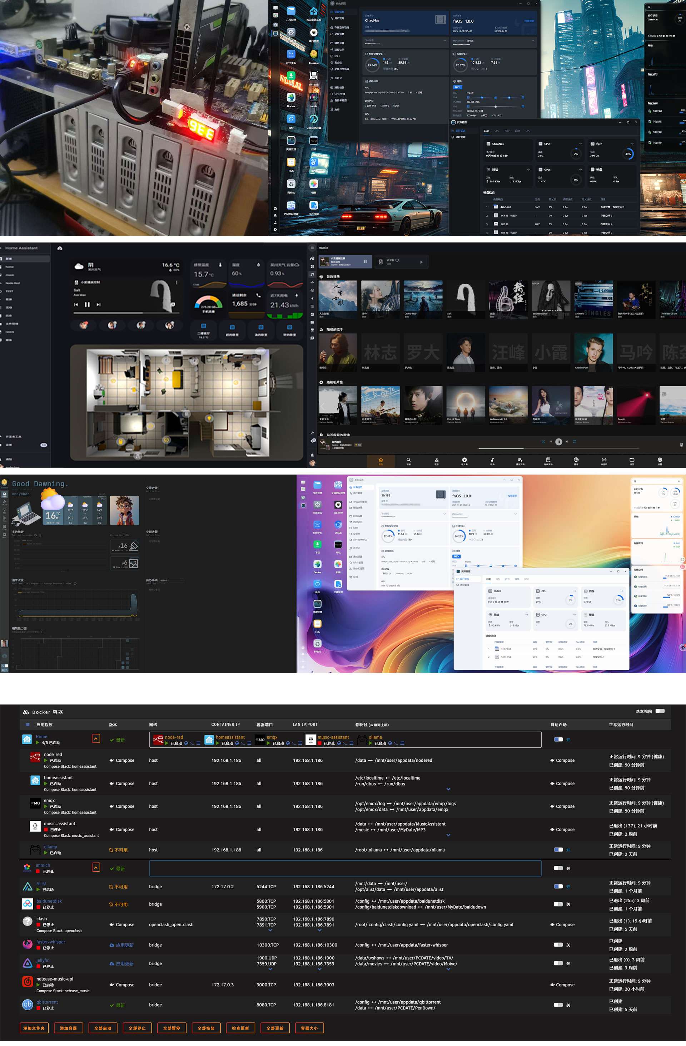This screenshot has height=1046, width=686.
Task: Click the netease-music-api container icon
Action: click(x=27, y=981)
